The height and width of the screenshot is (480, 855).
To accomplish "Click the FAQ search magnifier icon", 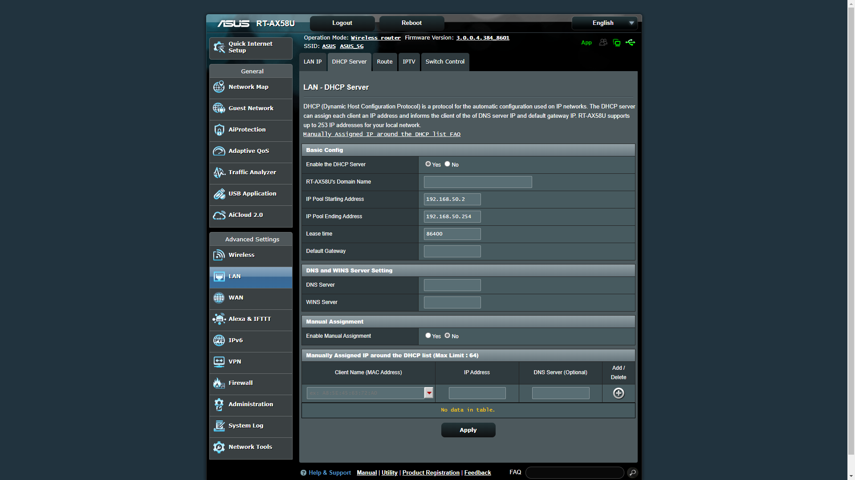I will [632, 472].
